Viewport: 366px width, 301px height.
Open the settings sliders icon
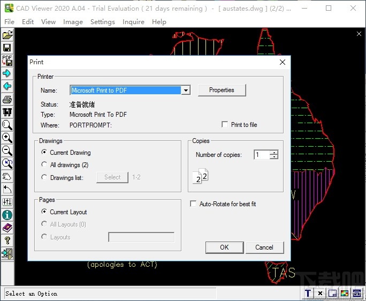pyautogui.click(x=7, y=202)
